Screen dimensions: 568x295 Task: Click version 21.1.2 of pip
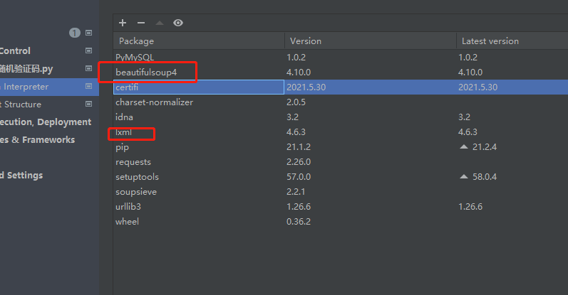[x=299, y=146]
